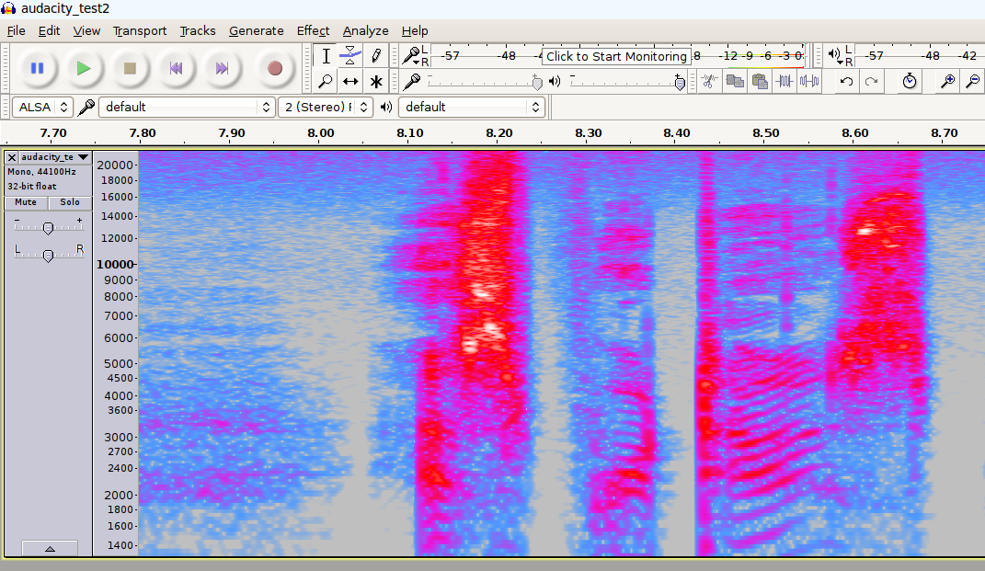Viewport: 985px width, 571px height.
Task: Close the track using its X button
Action: pos(12,157)
